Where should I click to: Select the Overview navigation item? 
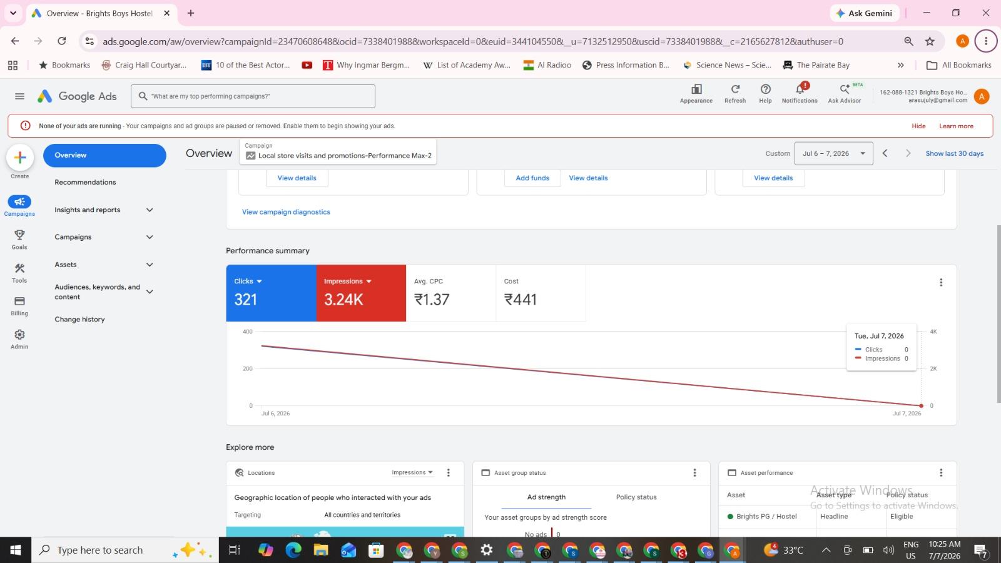click(104, 155)
